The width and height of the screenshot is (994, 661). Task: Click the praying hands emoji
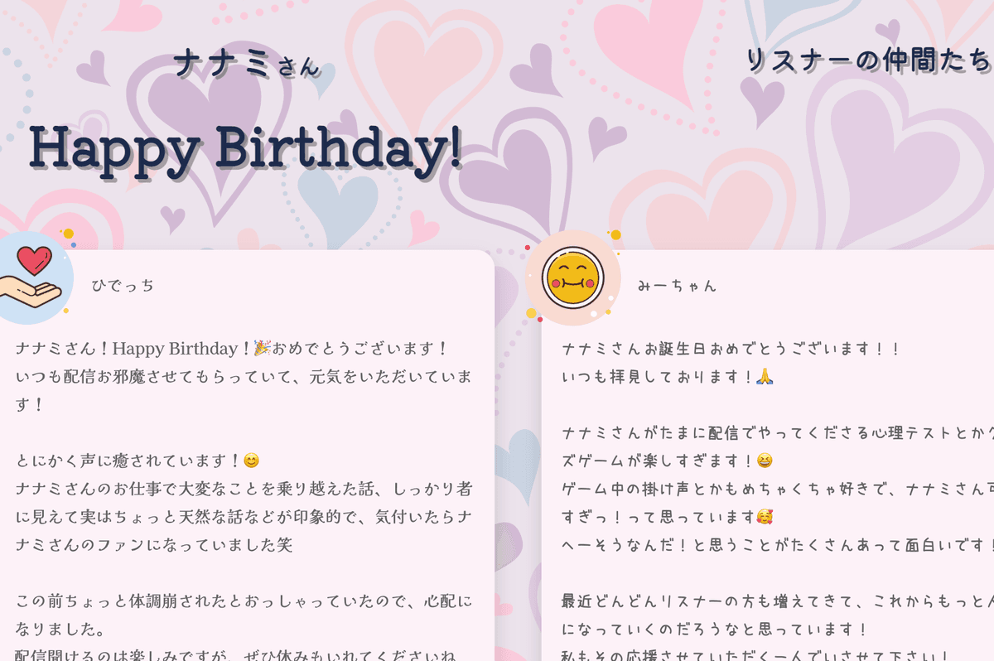(x=765, y=377)
